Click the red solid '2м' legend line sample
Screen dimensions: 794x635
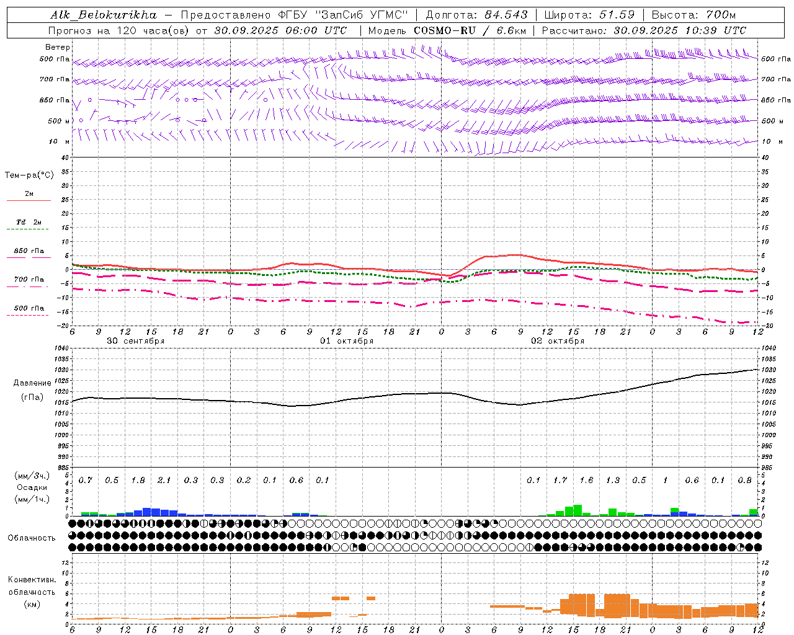(29, 201)
